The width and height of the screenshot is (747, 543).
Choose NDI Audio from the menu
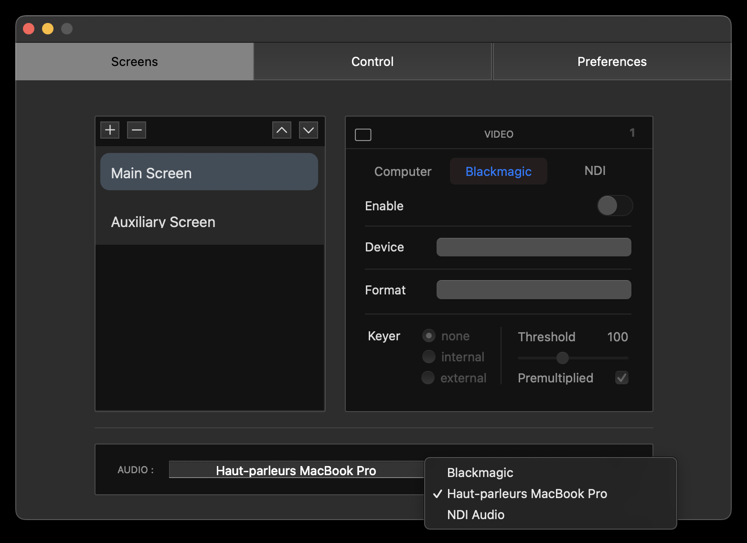(476, 515)
